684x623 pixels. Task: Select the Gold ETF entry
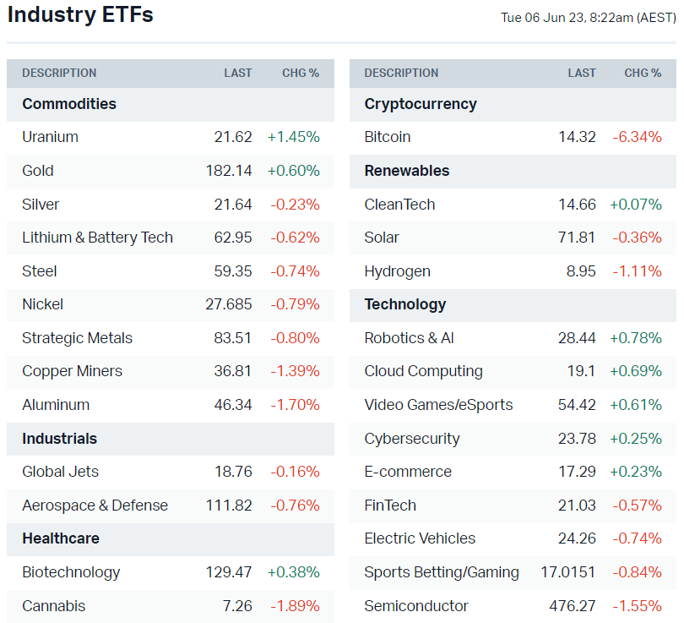pyautogui.click(x=38, y=171)
